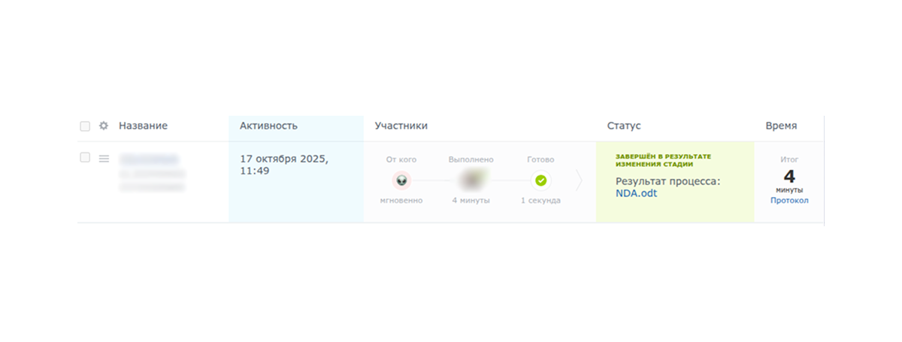Open the blurred process name link
902x342 pixels.
click(x=149, y=159)
